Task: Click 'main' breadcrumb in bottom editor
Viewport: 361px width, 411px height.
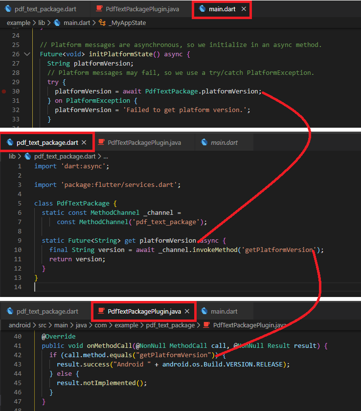Action: coord(61,325)
